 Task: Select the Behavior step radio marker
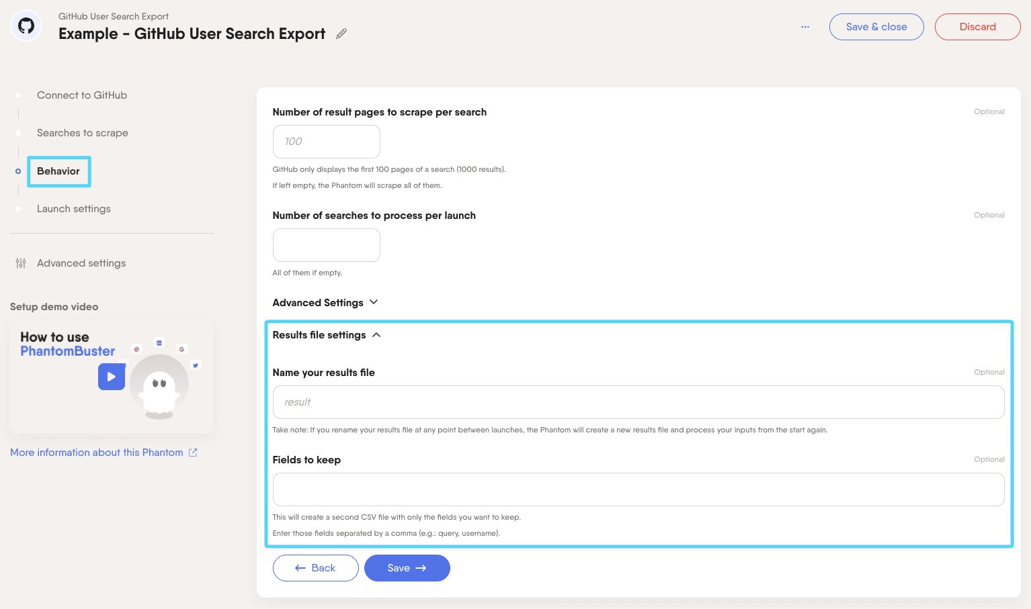pos(18,171)
